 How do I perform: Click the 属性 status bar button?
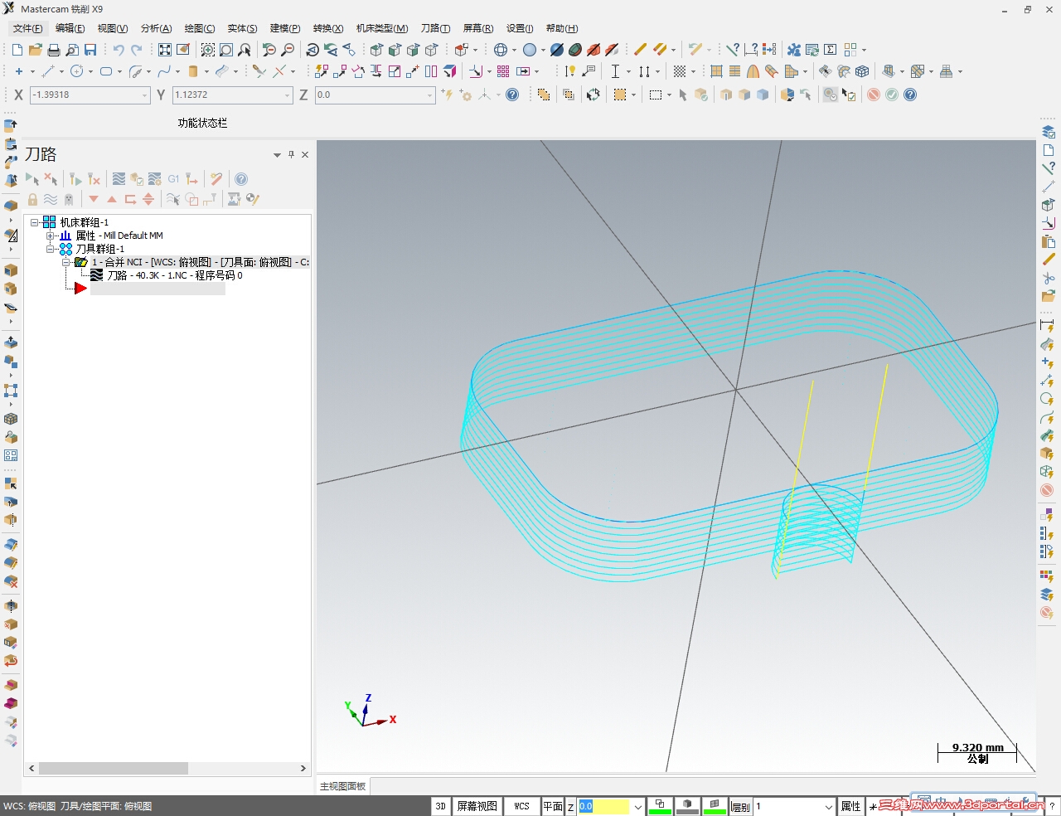tap(850, 806)
